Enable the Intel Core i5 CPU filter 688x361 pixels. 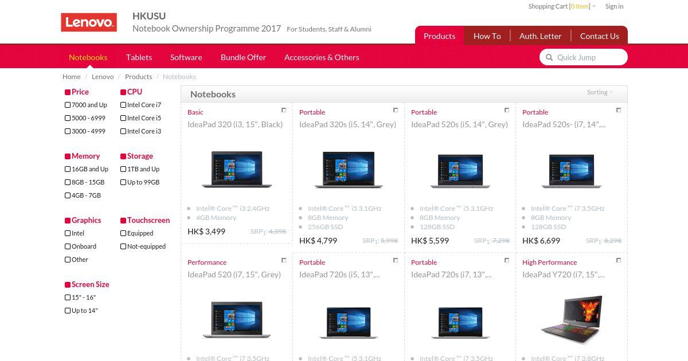click(123, 118)
